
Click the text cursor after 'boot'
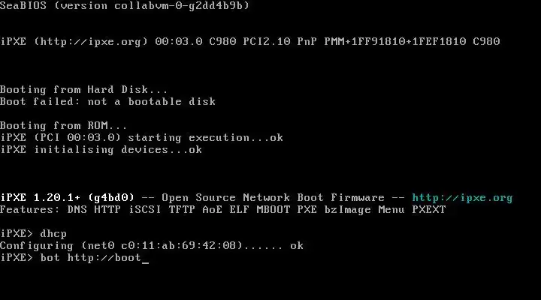coord(146,259)
